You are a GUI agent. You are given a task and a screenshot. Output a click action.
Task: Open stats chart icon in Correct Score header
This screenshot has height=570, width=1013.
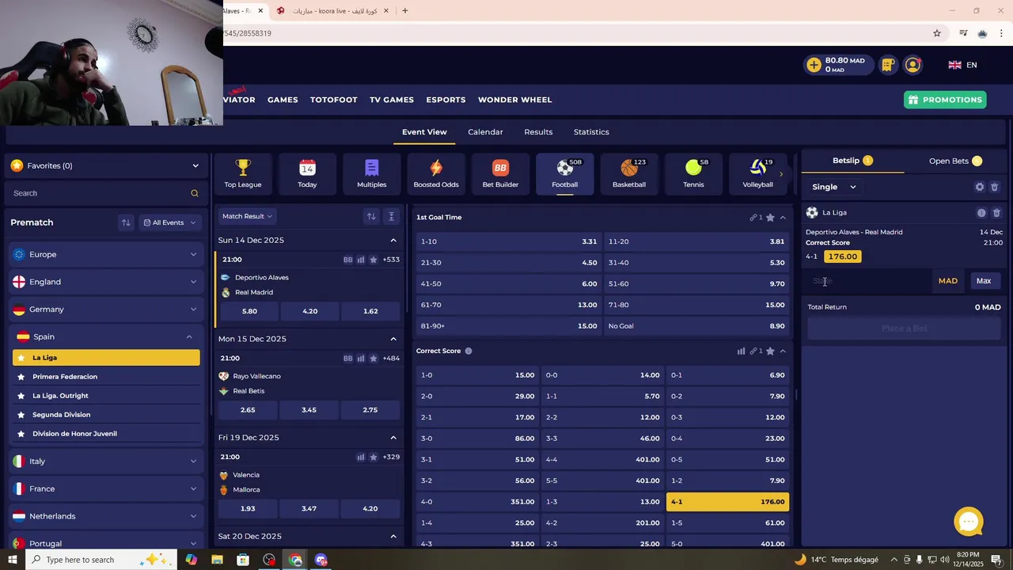pyautogui.click(x=741, y=351)
